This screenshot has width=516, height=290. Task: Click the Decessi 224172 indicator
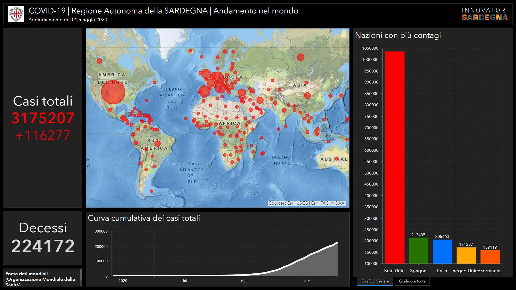(43, 246)
